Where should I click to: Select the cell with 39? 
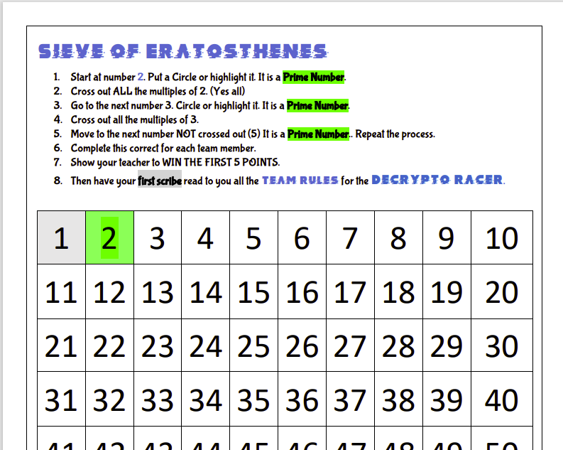(447, 399)
